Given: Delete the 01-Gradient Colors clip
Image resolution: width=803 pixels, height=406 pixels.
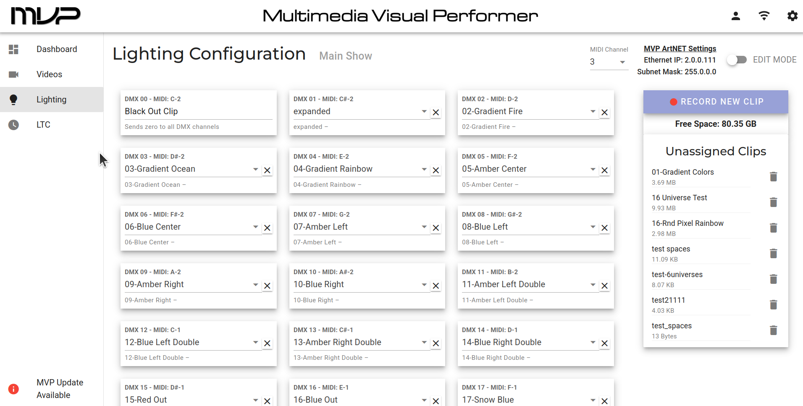Looking at the screenshot, I should pos(773,177).
